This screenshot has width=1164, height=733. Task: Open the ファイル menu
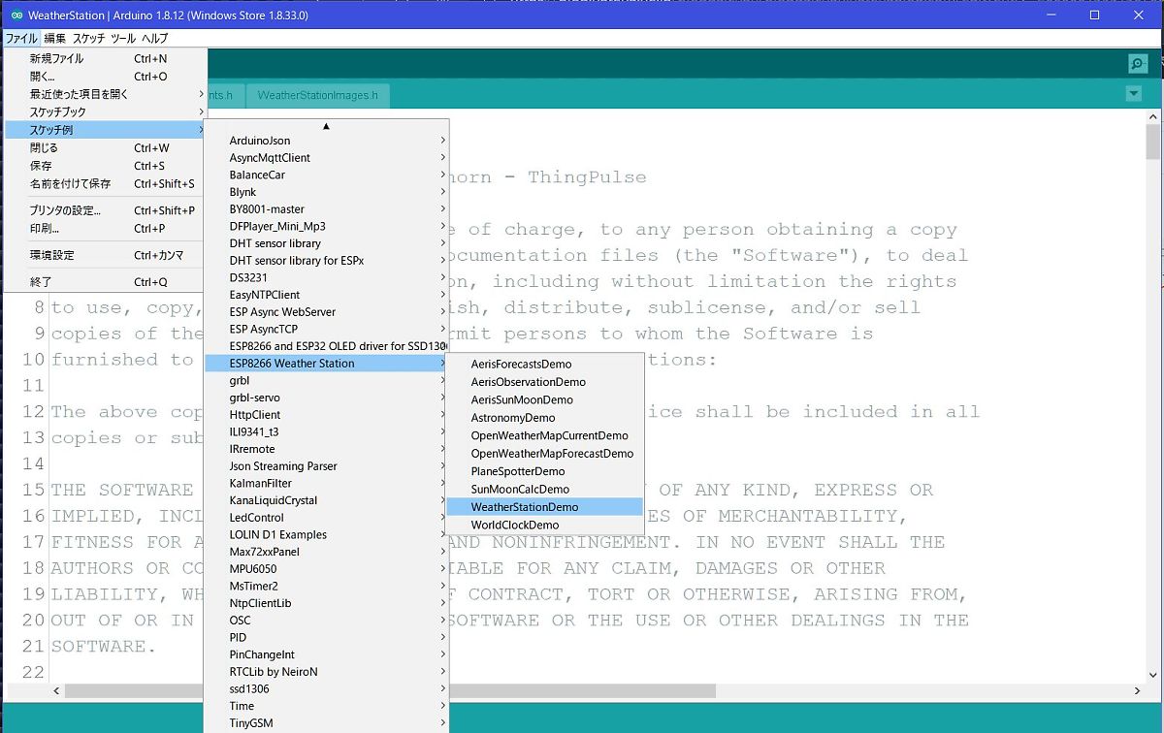(20, 38)
